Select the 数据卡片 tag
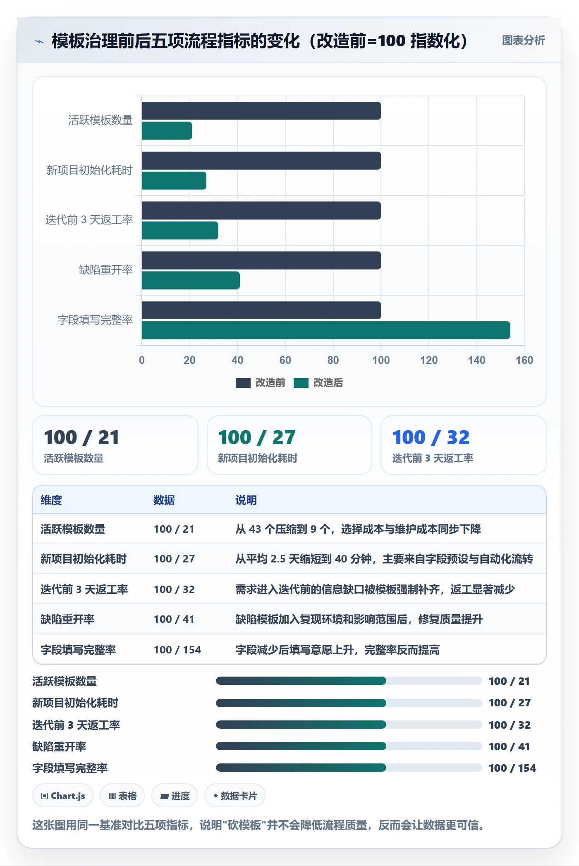The width and height of the screenshot is (579, 866). click(235, 796)
